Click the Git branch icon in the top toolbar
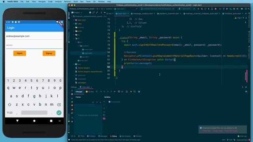This screenshot has height=142, width=253. (224, 9)
